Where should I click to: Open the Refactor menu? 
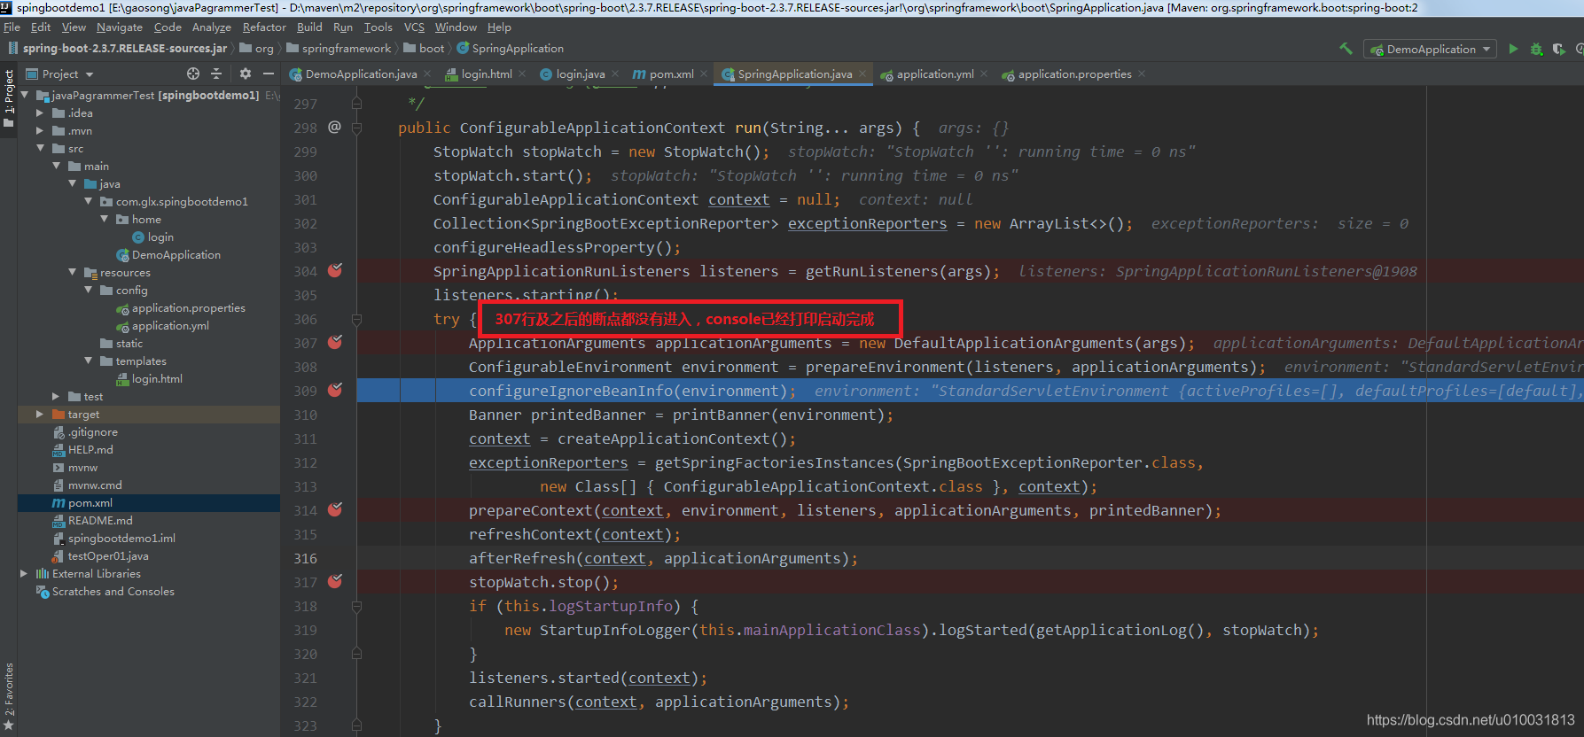pyautogui.click(x=264, y=27)
